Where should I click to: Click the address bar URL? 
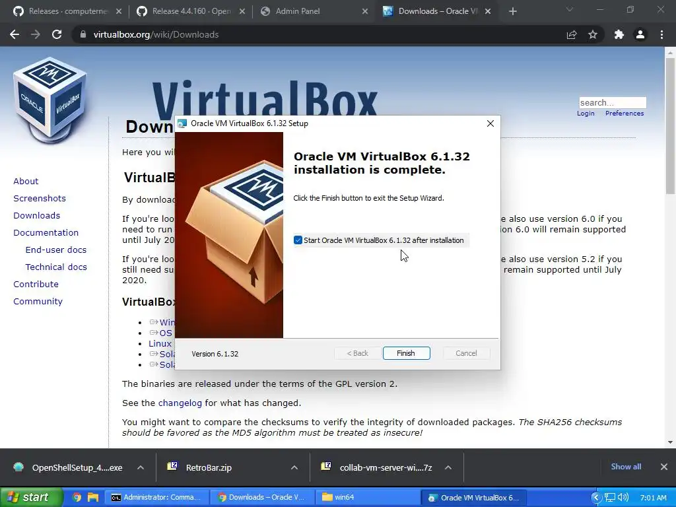tap(156, 34)
